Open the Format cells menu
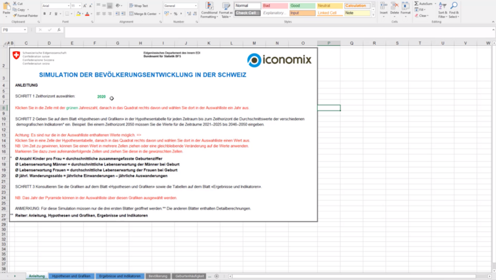This screenshot has width=496, height=280. point(406,8)
